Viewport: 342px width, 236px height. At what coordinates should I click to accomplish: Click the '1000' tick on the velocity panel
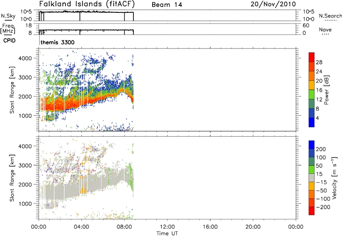(x=25, y=204)
